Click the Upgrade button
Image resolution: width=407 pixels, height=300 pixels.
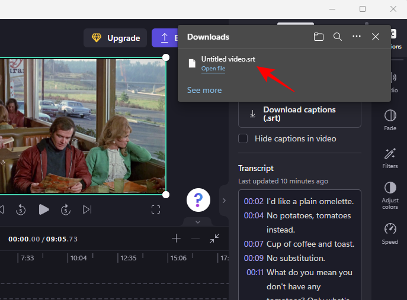tap(116, 38)
